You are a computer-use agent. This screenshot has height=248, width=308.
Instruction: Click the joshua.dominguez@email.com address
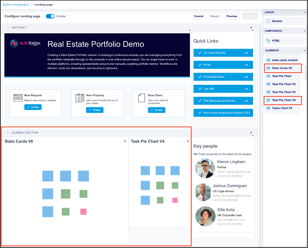232,196
